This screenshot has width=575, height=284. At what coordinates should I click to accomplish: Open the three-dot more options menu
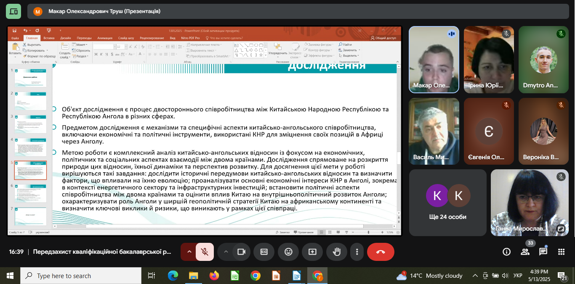357,252
